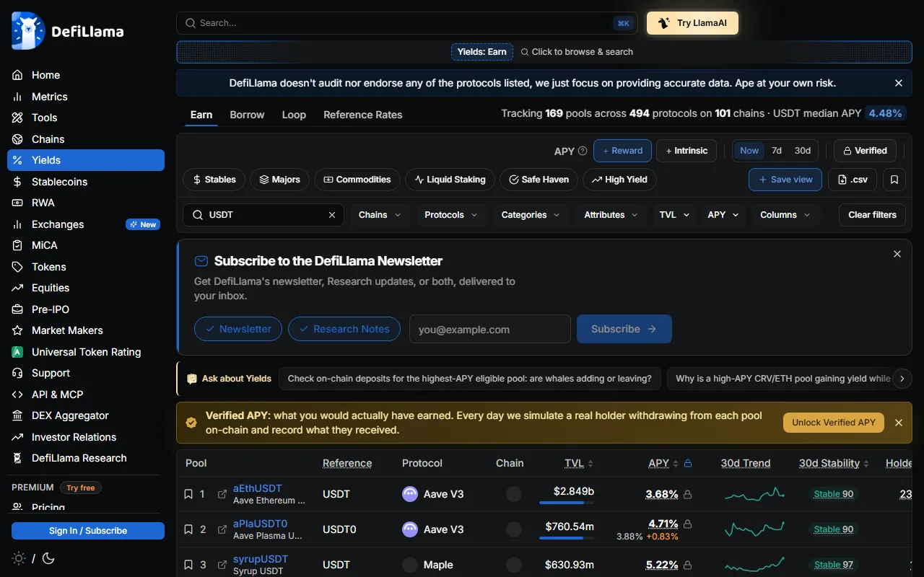The image size is (924, 577).
Task: Open the Reference Rates tab
Action: tap(363, 115)
